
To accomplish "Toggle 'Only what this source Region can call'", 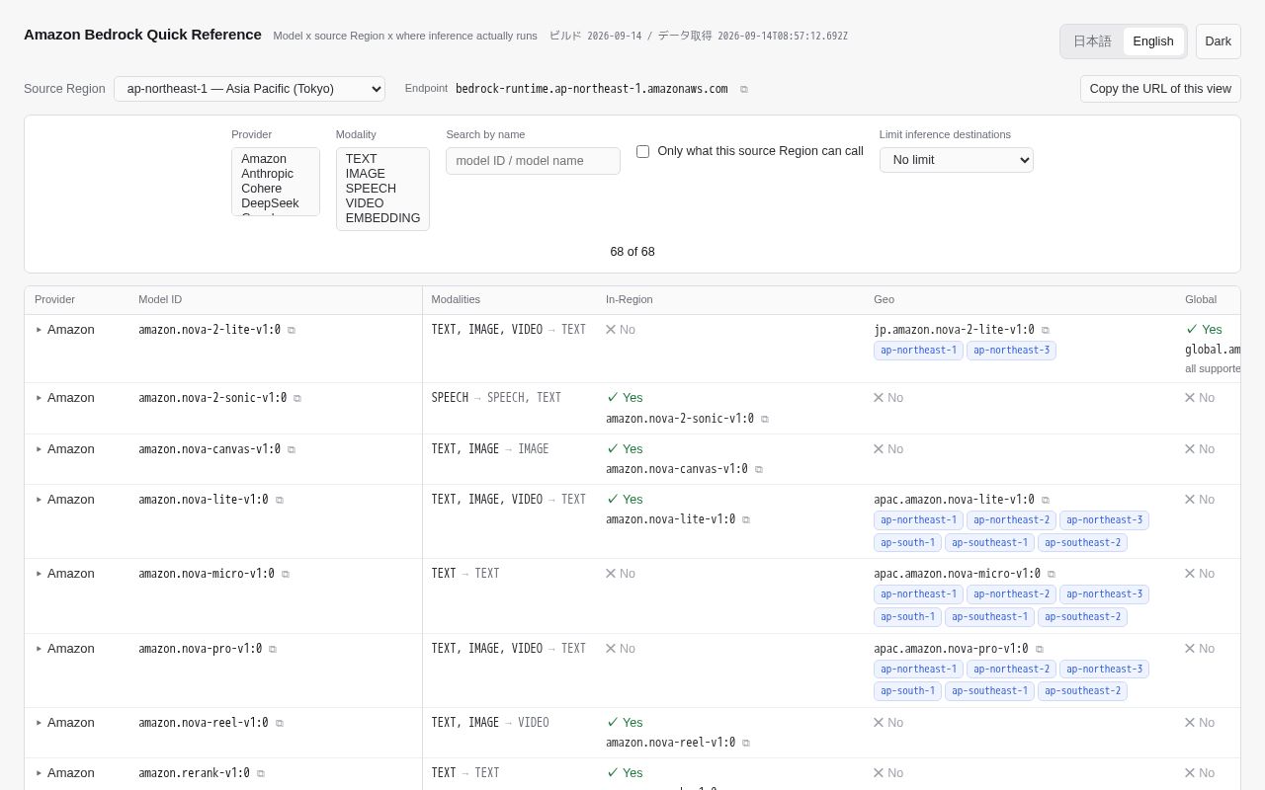I will click(643, 151).
